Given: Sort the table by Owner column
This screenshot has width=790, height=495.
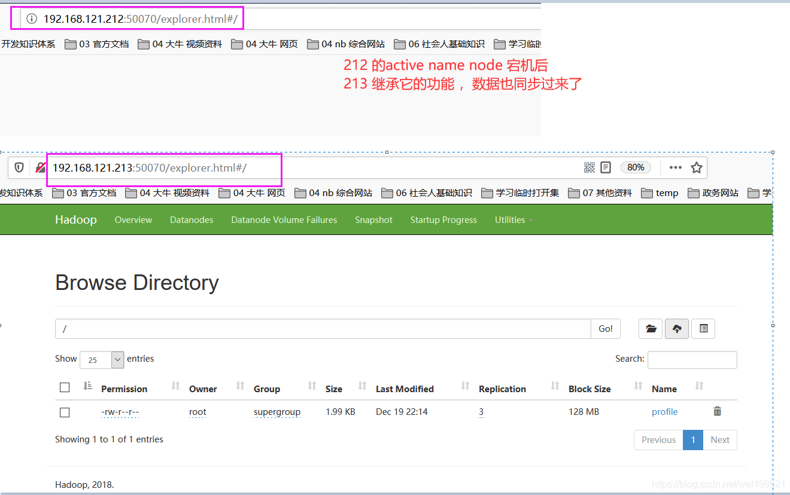Looking at the screenshot, I should (240, 386).
